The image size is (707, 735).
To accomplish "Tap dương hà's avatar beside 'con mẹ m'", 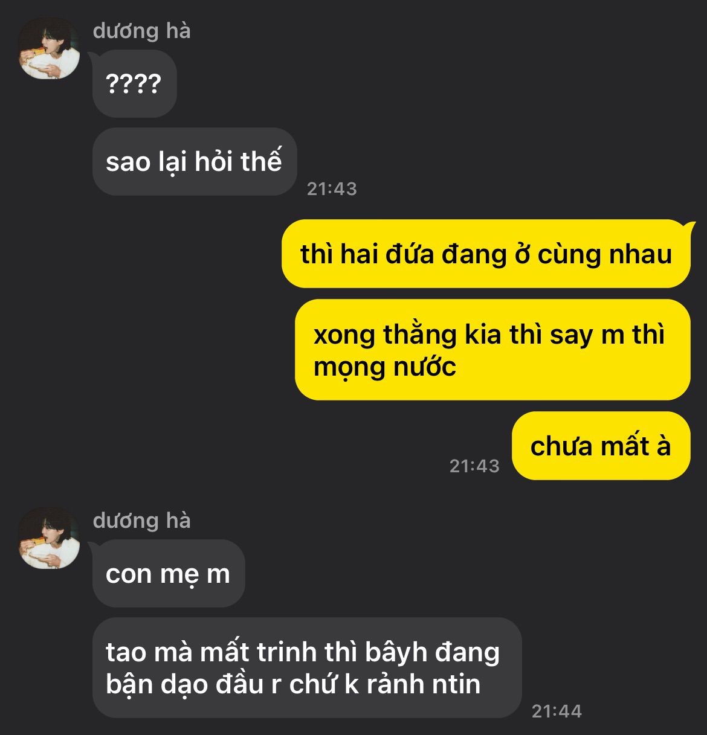I will [x=49, y=538].
